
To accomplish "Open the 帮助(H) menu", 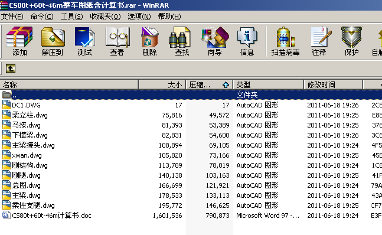I will tap(169, 17).
